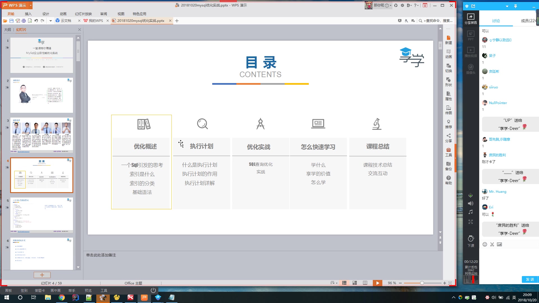This screenshot has width=539, height=303.
Task: Show hidden system tray icons chevron
Action: (453, 297)
